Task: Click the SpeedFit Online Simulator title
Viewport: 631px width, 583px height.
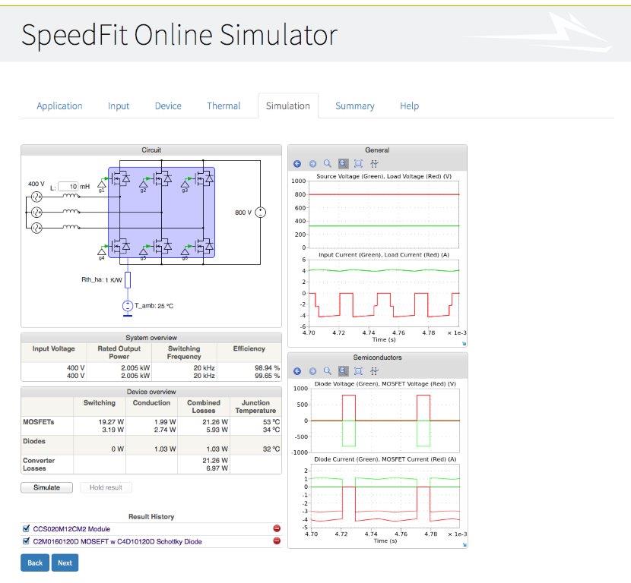Action: pyautogui.click(x=179, y=35)
